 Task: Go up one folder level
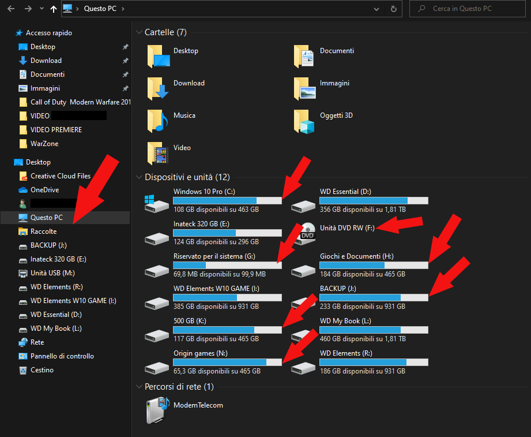(x=54, y=9)
